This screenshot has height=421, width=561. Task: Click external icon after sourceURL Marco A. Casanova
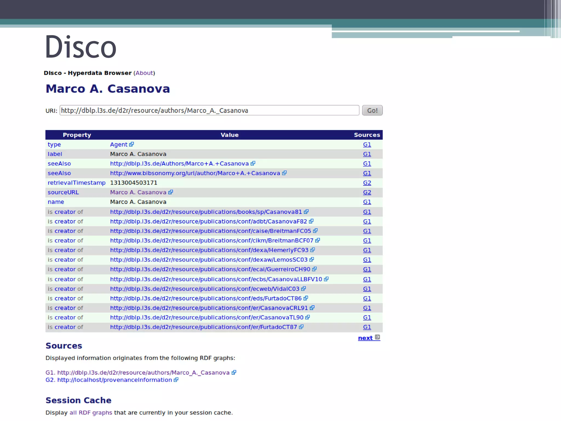click(x=171, y=192)
